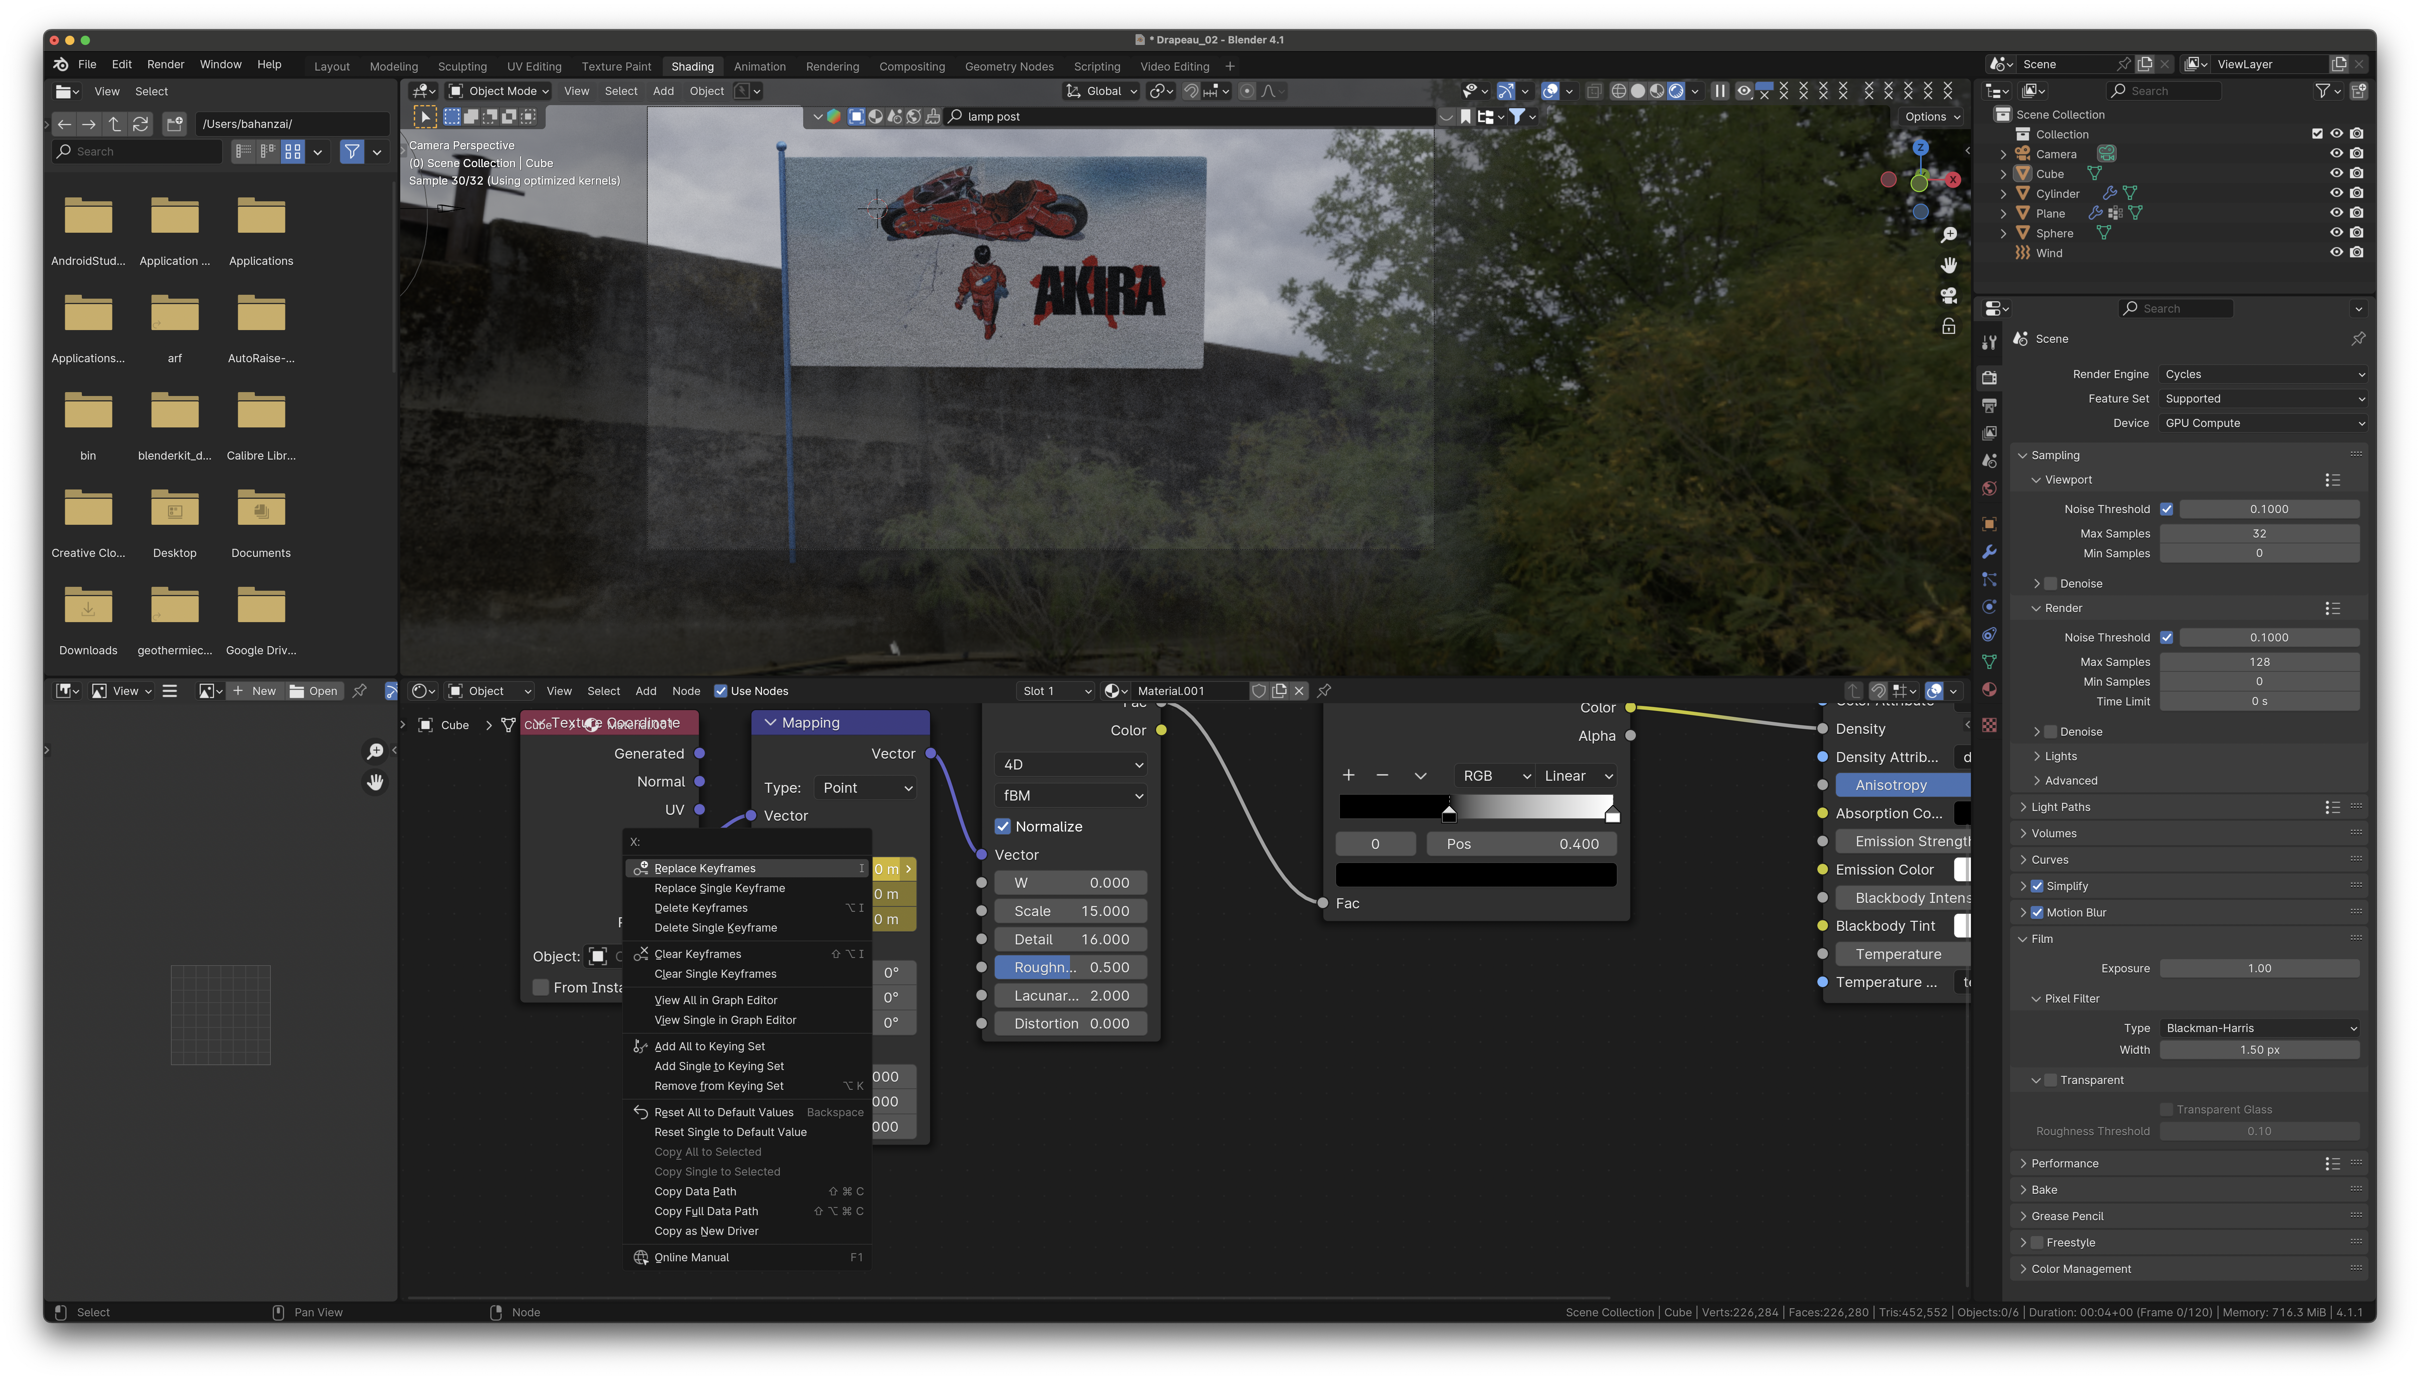Open the Object Data properties tab
Screen dimensions: 2420x1380
tap(1989, 662)
